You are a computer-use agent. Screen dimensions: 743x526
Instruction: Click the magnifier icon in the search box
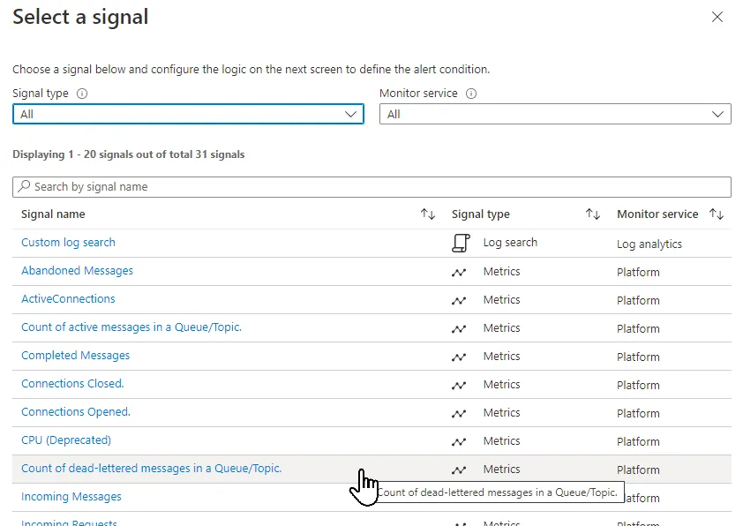point(25,187)
